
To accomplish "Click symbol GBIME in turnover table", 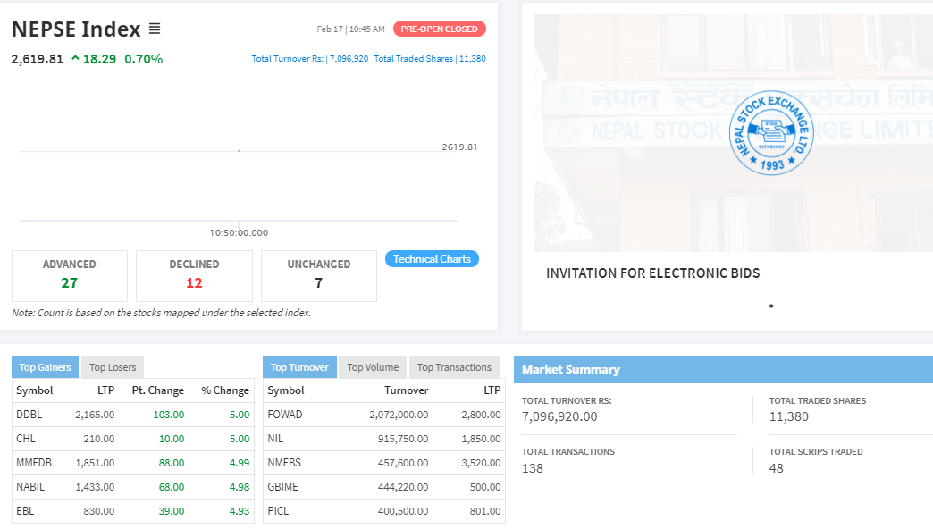I will [282, 487].
